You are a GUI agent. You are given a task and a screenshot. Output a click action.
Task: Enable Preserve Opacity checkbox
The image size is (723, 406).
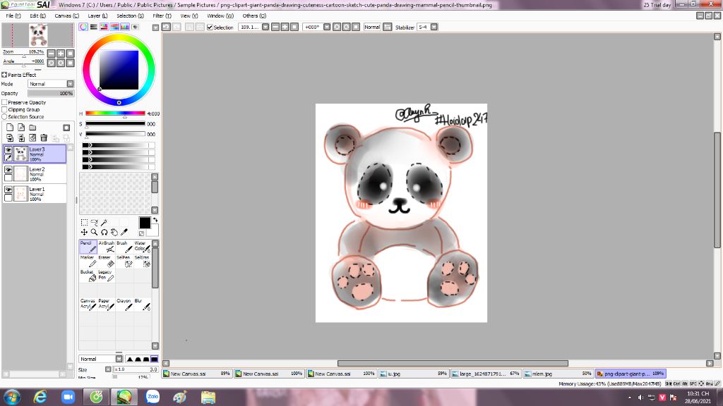(x=5, y=103)
